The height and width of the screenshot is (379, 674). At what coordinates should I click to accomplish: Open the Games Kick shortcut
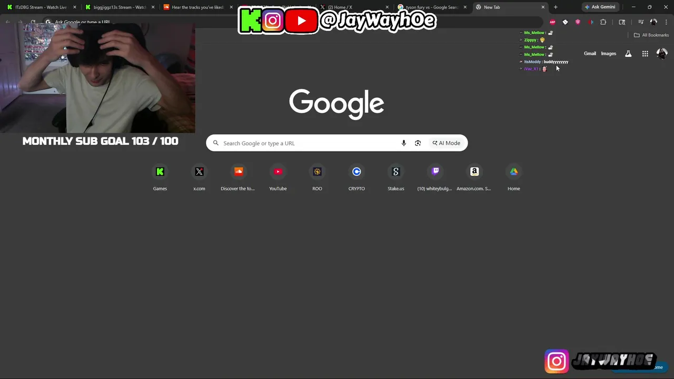160,178
